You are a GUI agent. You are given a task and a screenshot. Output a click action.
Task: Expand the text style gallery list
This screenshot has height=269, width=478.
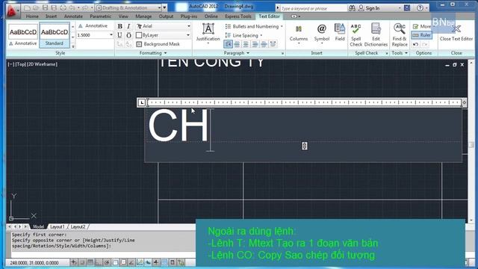point(73,46)
